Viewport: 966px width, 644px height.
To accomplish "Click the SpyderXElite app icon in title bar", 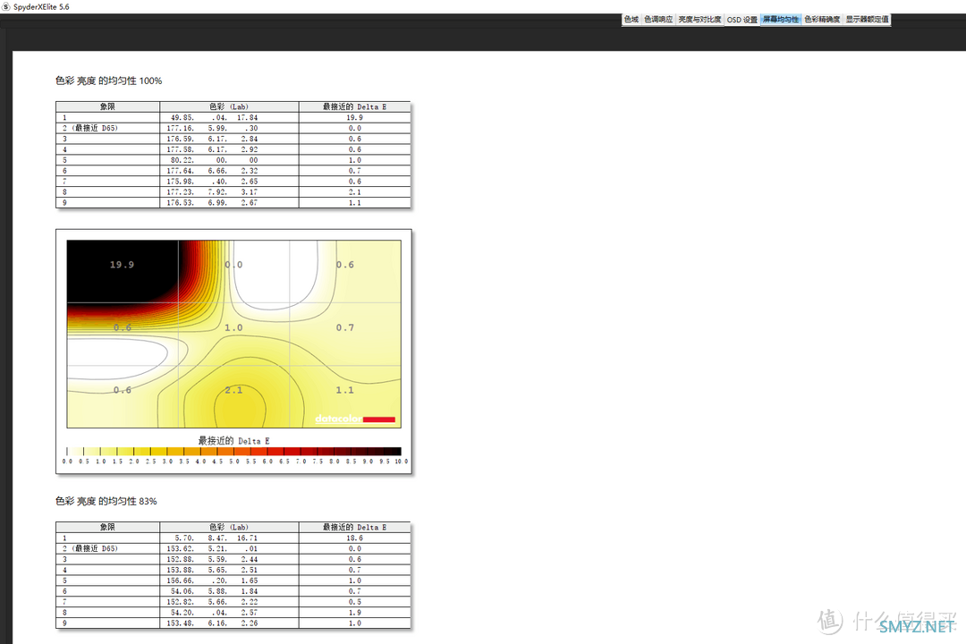I will tap(6, 7).
